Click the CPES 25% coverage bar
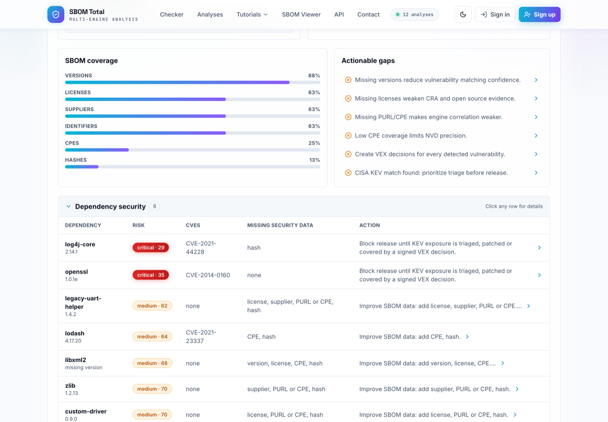Image resolution: width=608 pixels, height=422 pixels. (x=193, y=150)
